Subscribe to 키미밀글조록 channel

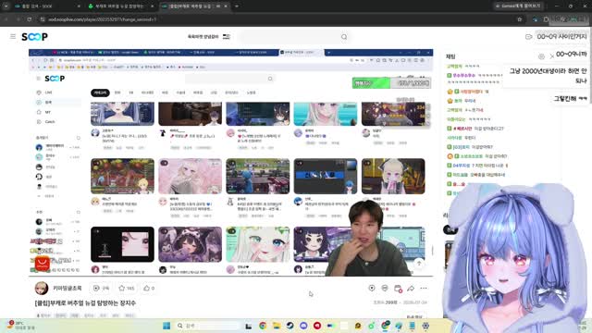(101, 288)
